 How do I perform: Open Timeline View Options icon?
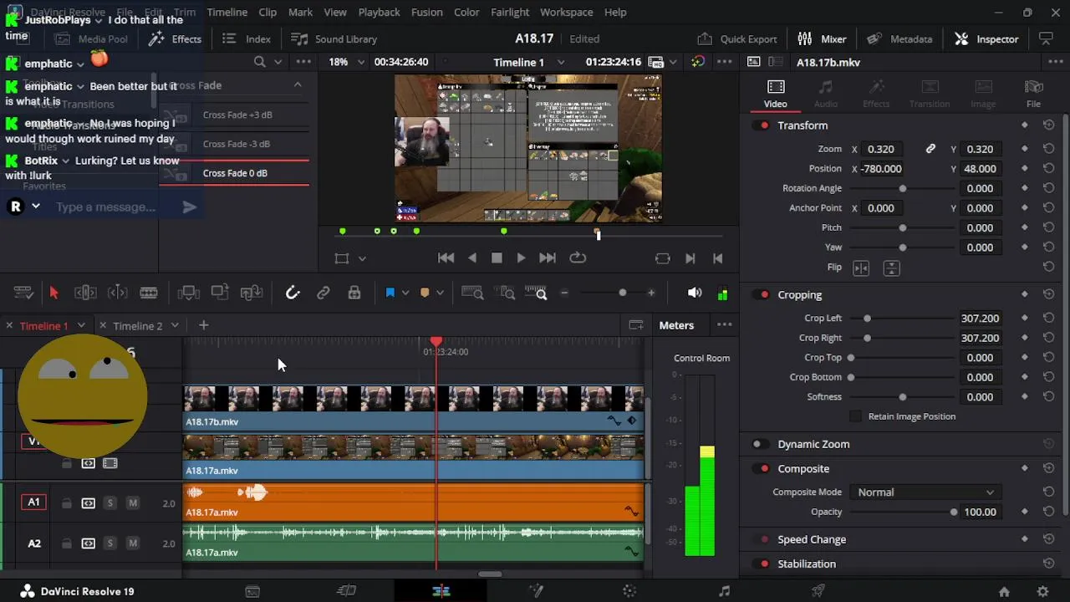tap(23, 293)
